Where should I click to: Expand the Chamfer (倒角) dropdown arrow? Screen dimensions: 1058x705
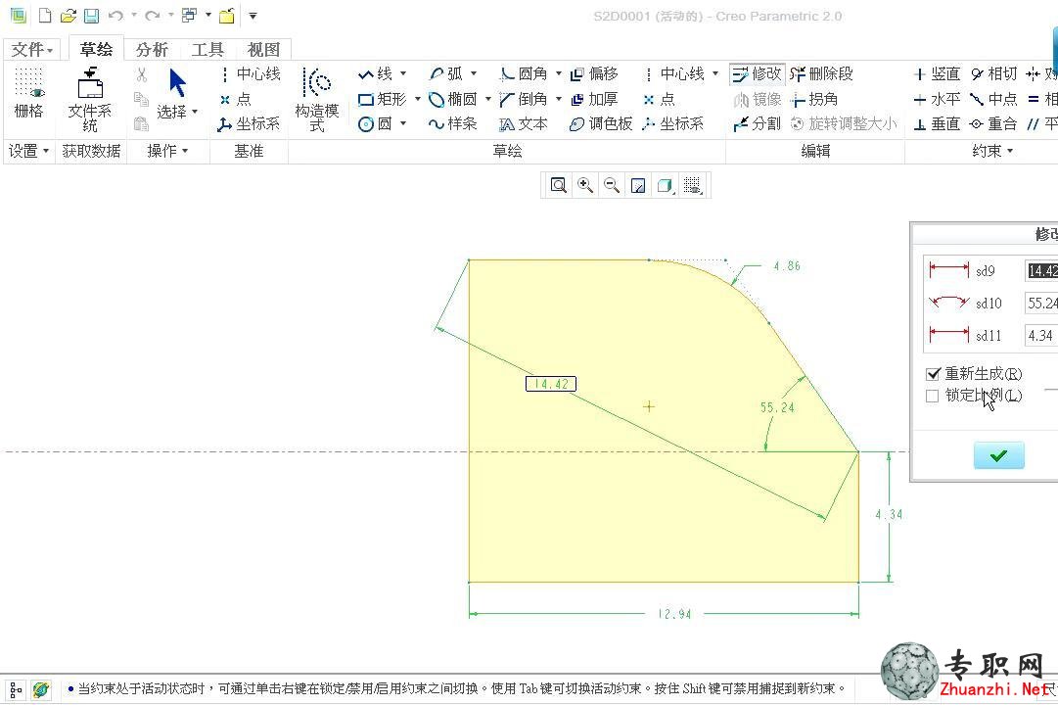(559, 99)
